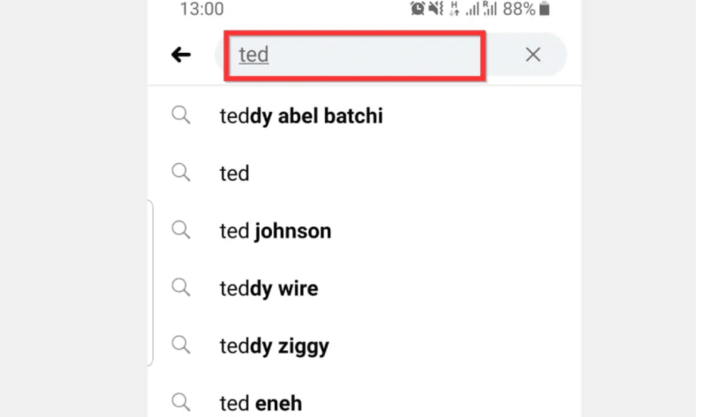The width and height of the screenshot is (702, 417).
Task: Tap the battery icon showing 88%
Action: [x=545, y=9]
